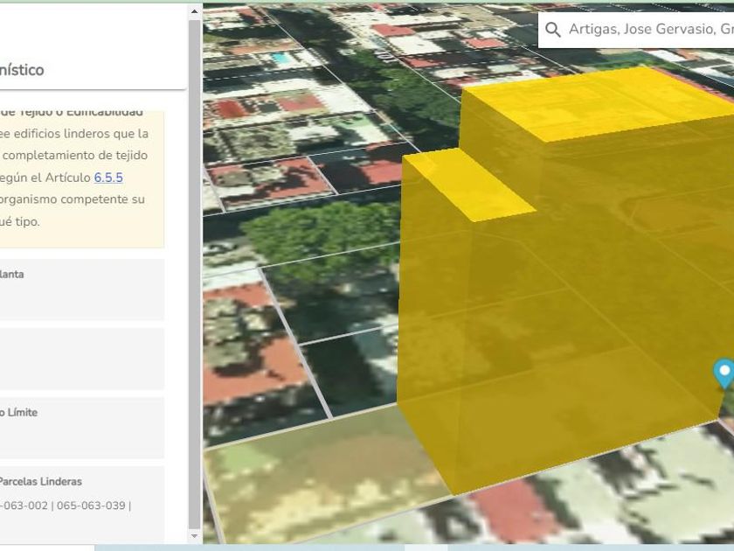
Task: Click the yellow 3D building volume
Action: (585, 281)
